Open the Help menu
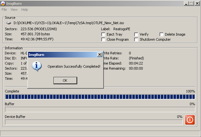Viewport: 201px width, 137px height. 24,10
